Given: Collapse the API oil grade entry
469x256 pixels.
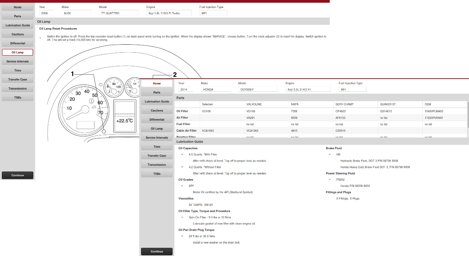Looking at the screenshot, I should [182, 186].
